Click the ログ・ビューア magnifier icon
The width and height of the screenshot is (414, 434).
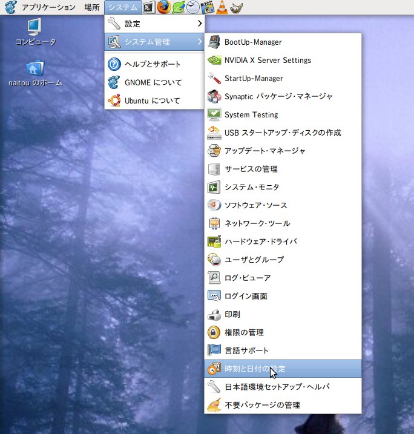[x=214, y=278]
